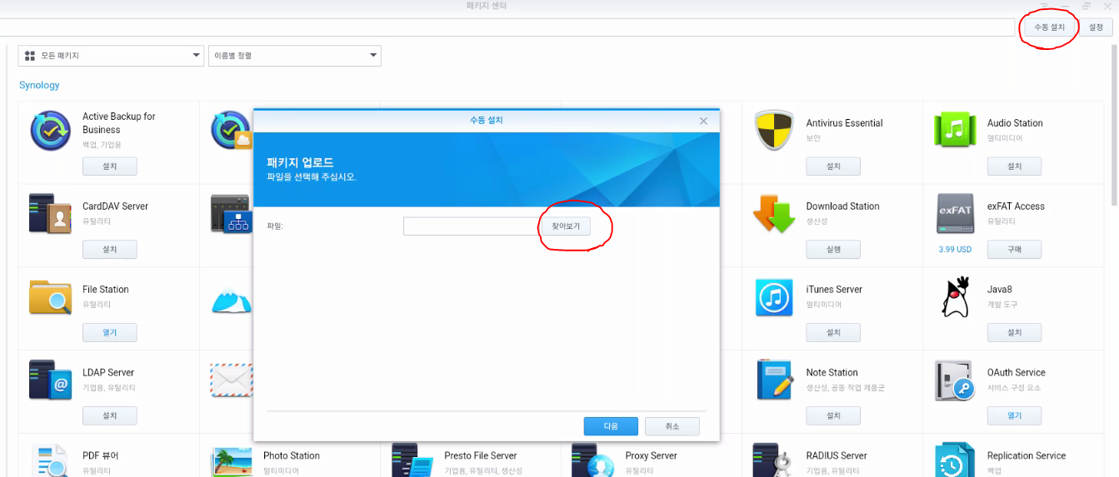This screenshot has height=477, width=1119.
Task: Click the CardDAV Server icon
Action: pos(50,213)
